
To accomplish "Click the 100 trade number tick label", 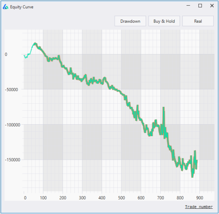I will 43,198.
